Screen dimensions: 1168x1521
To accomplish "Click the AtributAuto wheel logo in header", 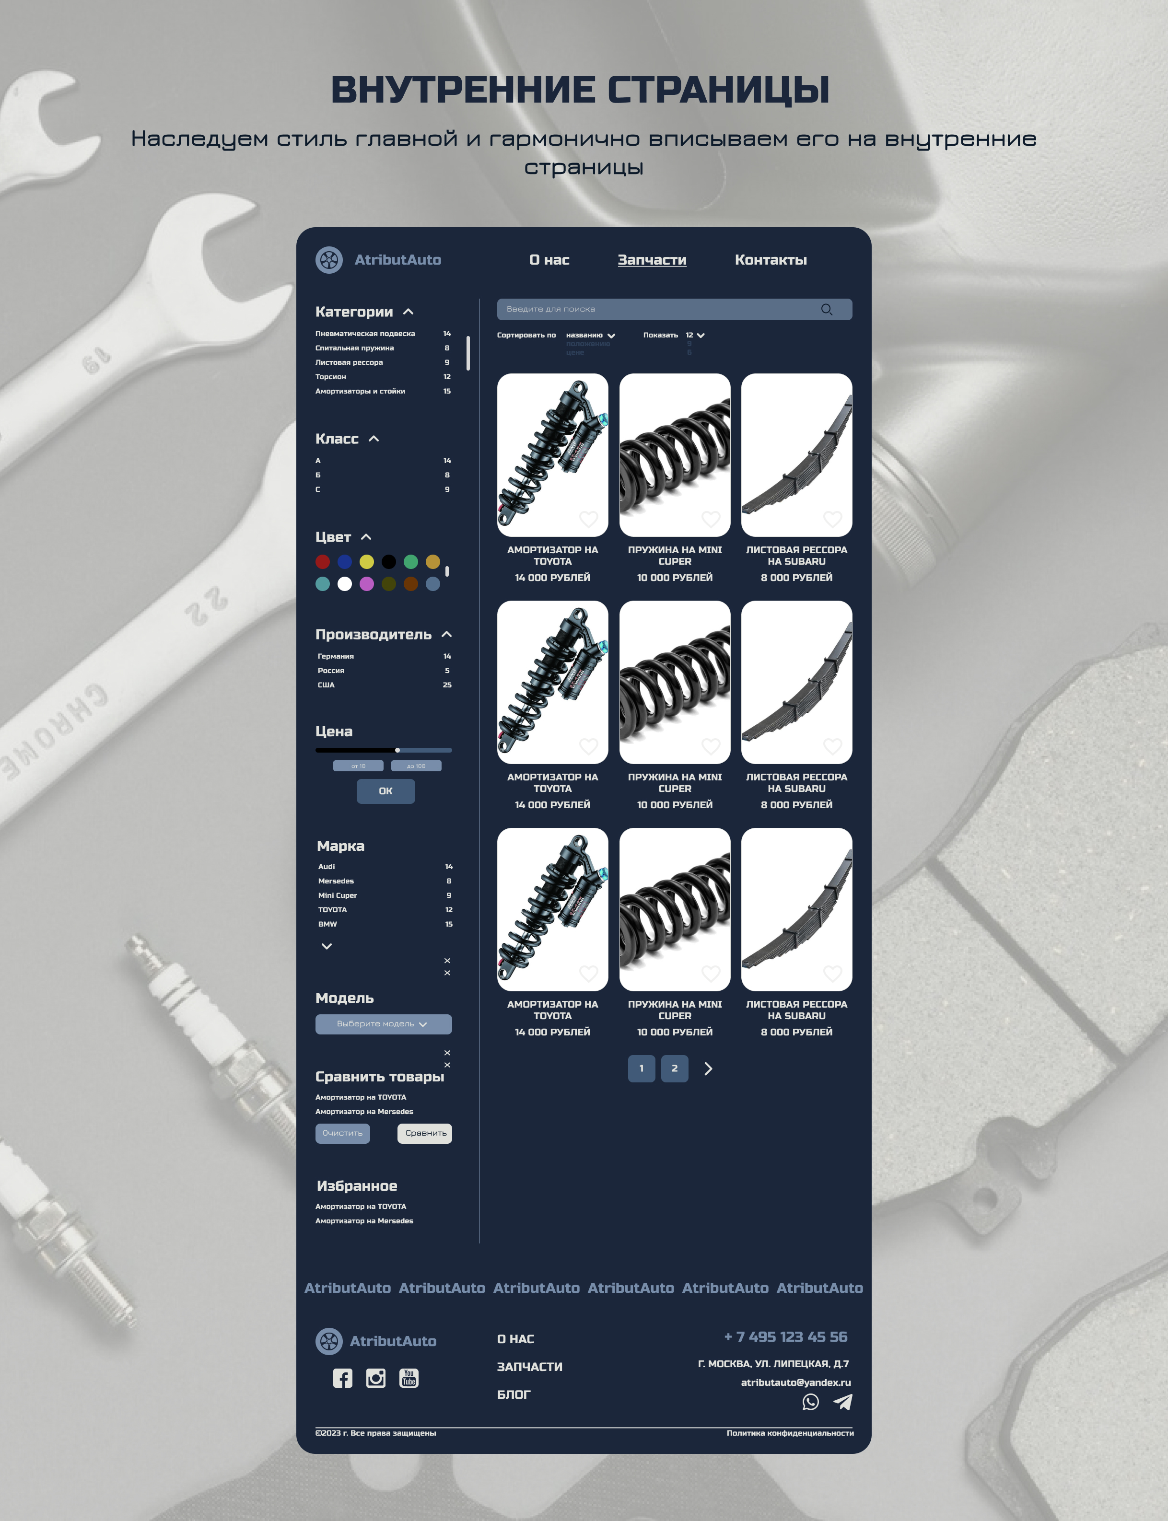I will point(329,260).
